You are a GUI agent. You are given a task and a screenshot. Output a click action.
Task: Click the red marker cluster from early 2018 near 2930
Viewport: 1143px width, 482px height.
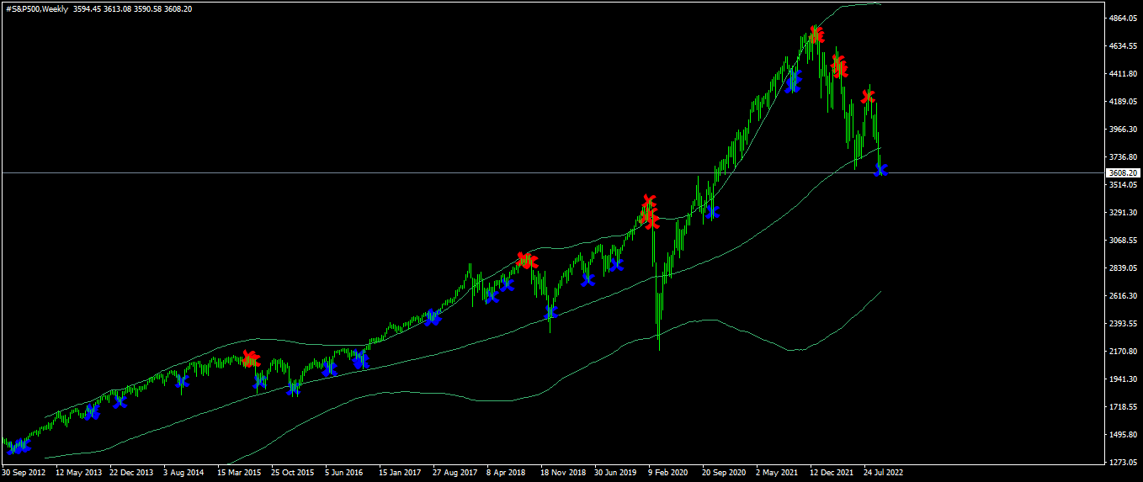click(x=527, y=260)
